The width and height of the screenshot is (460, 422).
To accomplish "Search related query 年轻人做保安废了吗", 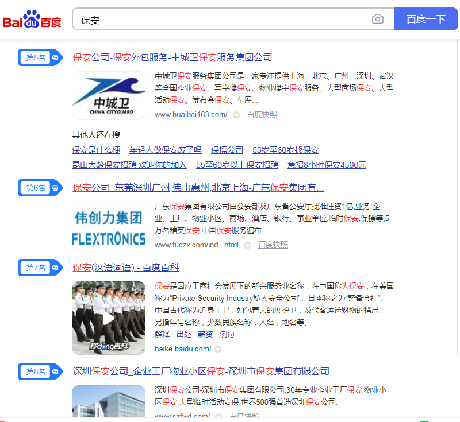I will (x=166, y=150).
